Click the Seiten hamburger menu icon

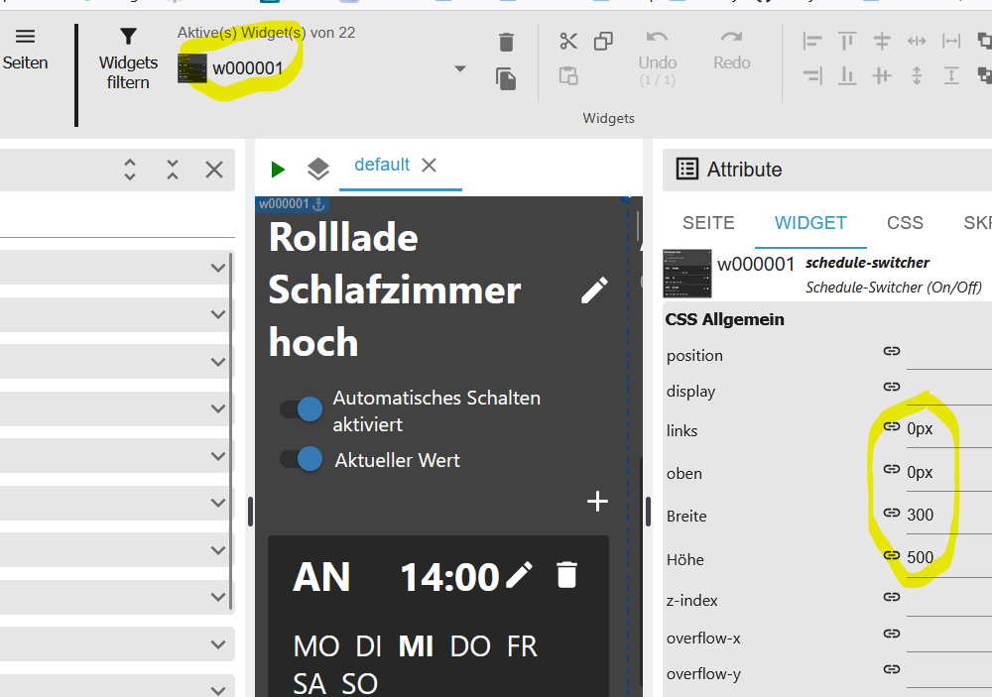[26, 36]
